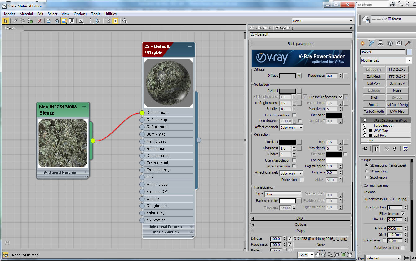
Task: Enable Dispersion checkbox
Action: pyautogui.click(x=302, y=180)
